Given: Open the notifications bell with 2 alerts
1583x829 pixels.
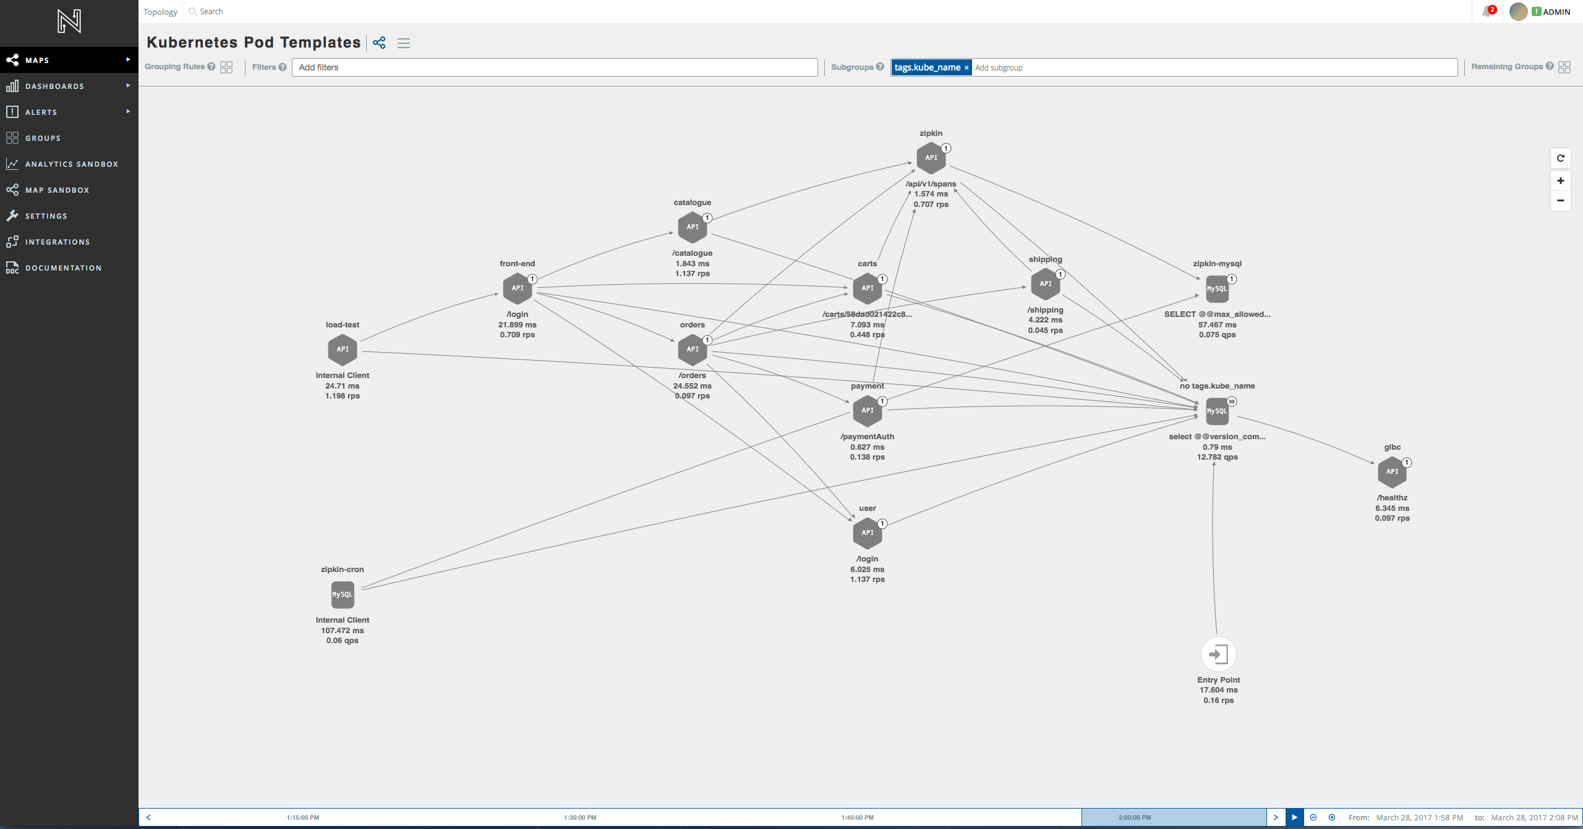Looking at the screenshot, I should [1487, 11].
